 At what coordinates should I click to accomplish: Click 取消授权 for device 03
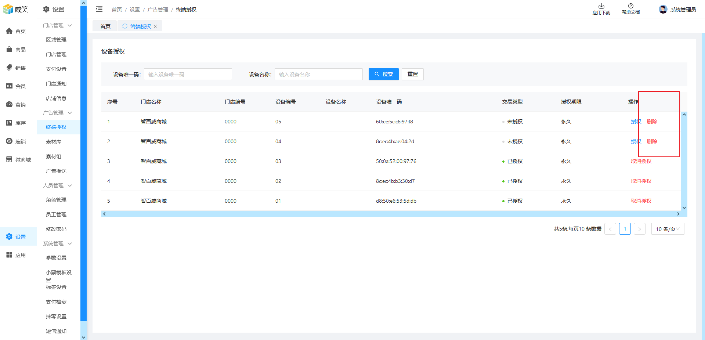(x=641, y=161)
